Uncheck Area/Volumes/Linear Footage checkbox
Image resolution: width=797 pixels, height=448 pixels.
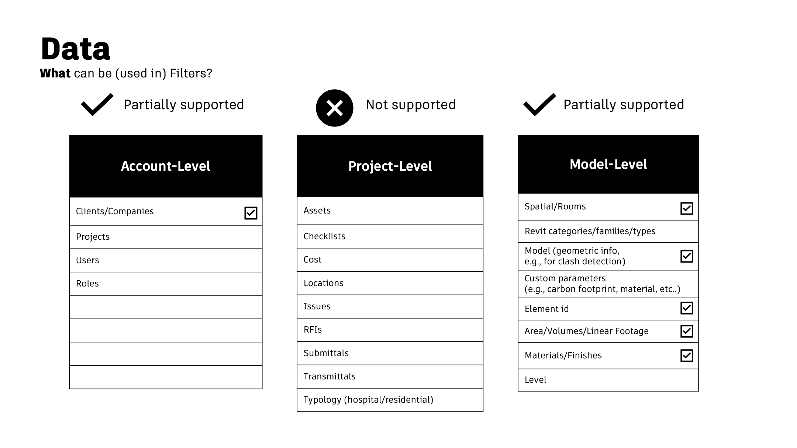pyautogui.click(x=687, y=331)
